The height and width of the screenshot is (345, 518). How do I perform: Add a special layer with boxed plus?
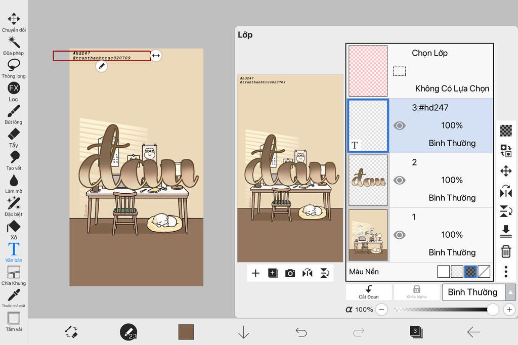273,273
